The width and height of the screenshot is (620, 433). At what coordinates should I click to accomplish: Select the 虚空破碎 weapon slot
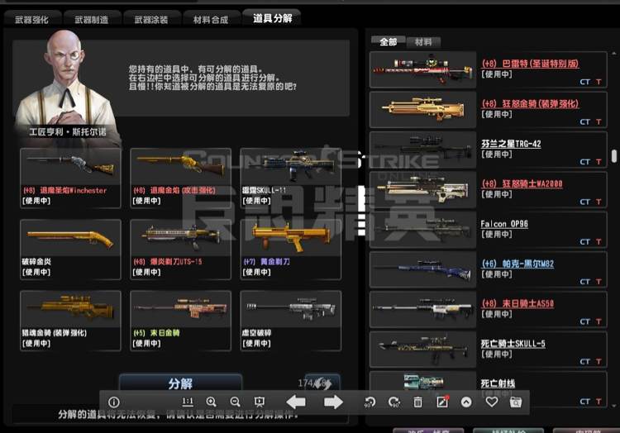click(x=291, y=321)
